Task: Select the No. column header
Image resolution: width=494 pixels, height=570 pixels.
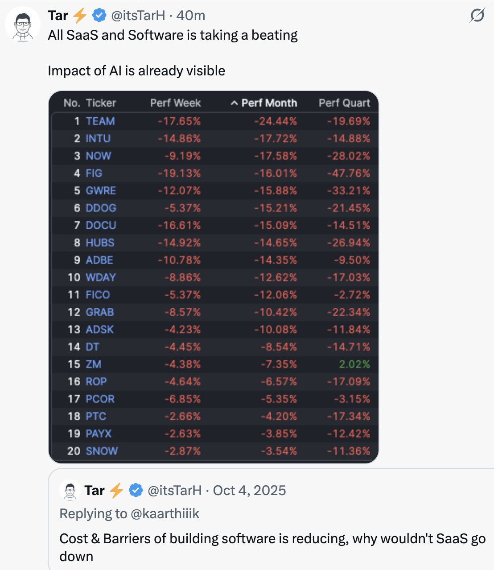Action: click(x=72, y=103)
